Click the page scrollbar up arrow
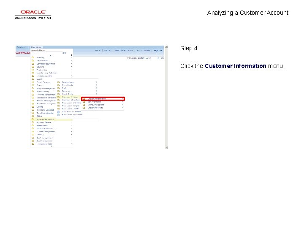The height and width of the screenshot is (228, 304). coord(166,47)
